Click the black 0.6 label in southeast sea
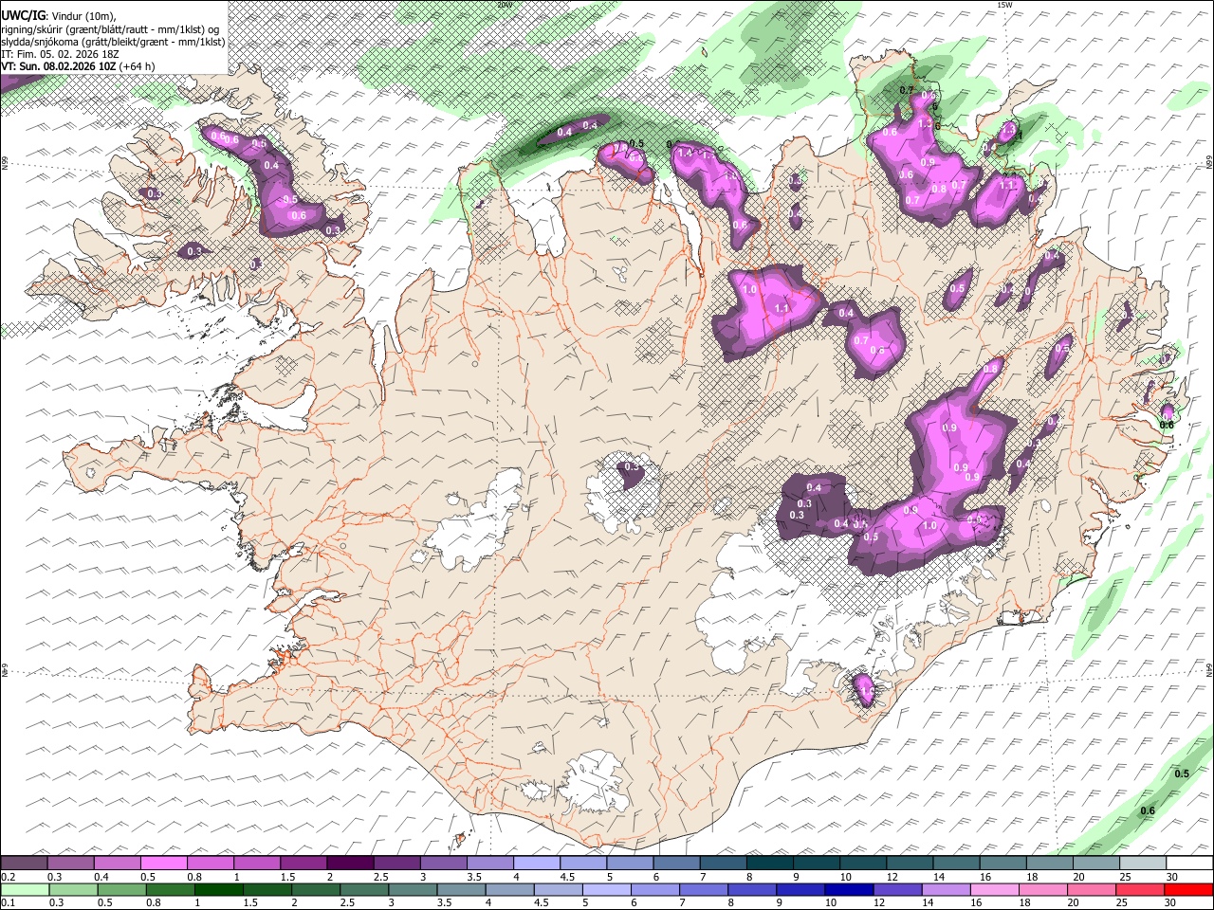The width and height of the screenshot is (1214, 910). (x=1148, y=810)
